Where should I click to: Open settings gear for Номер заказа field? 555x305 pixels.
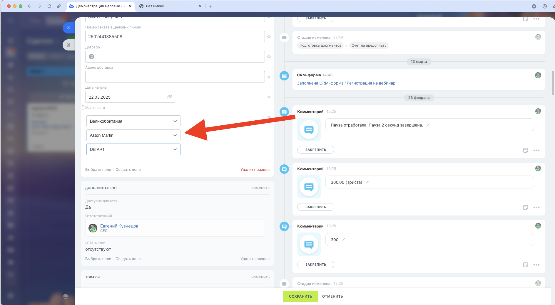[269, 37]
